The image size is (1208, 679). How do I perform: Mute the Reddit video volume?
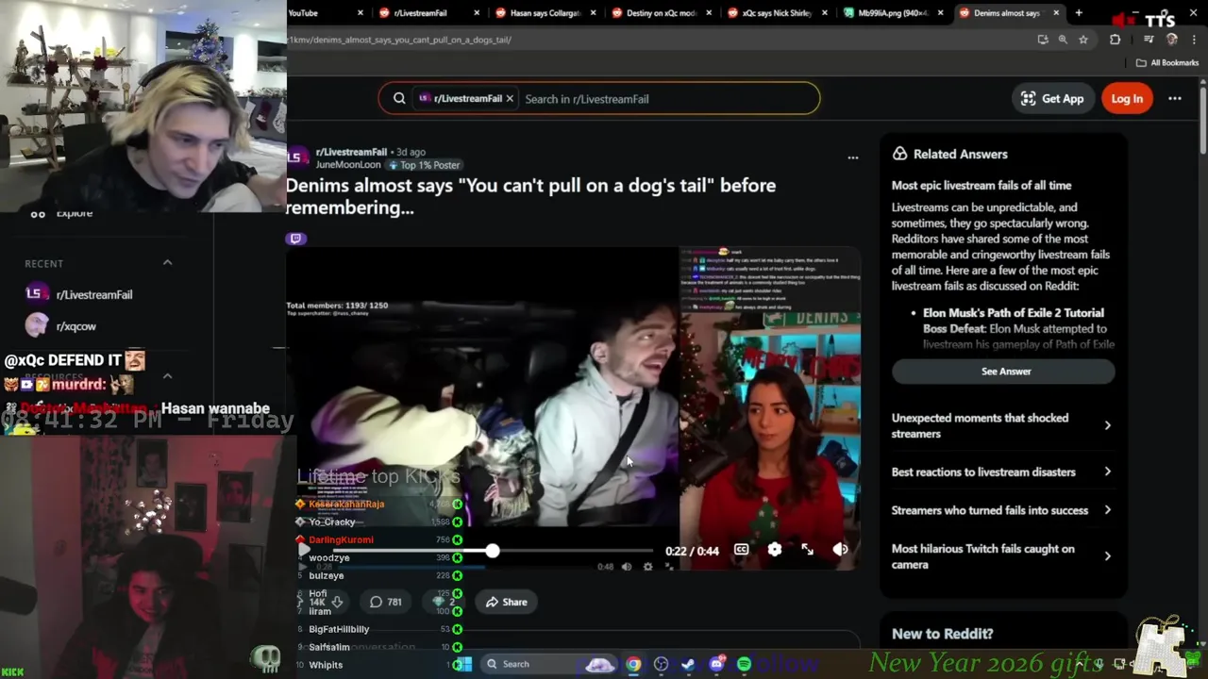coord(840,550)
